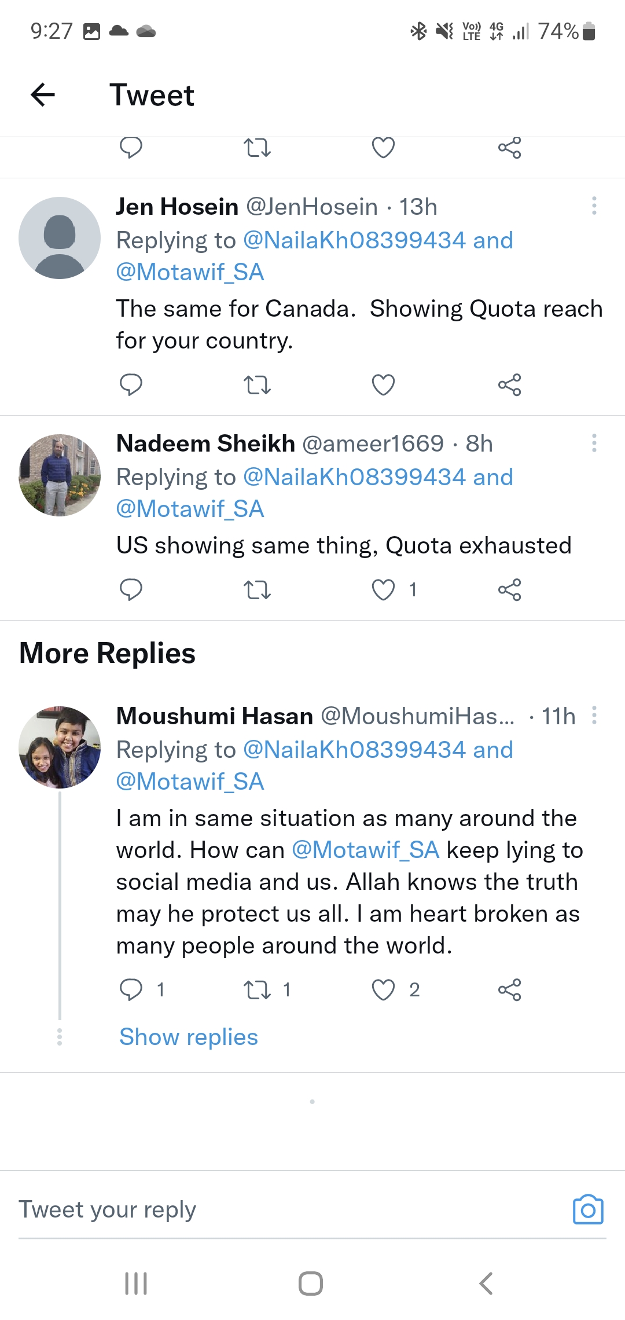This screenshot has height=1320, width=625.
Task: Open @Motawif_SA mention in Moushumi's tweet text
Action: click(x=366, y=850)
